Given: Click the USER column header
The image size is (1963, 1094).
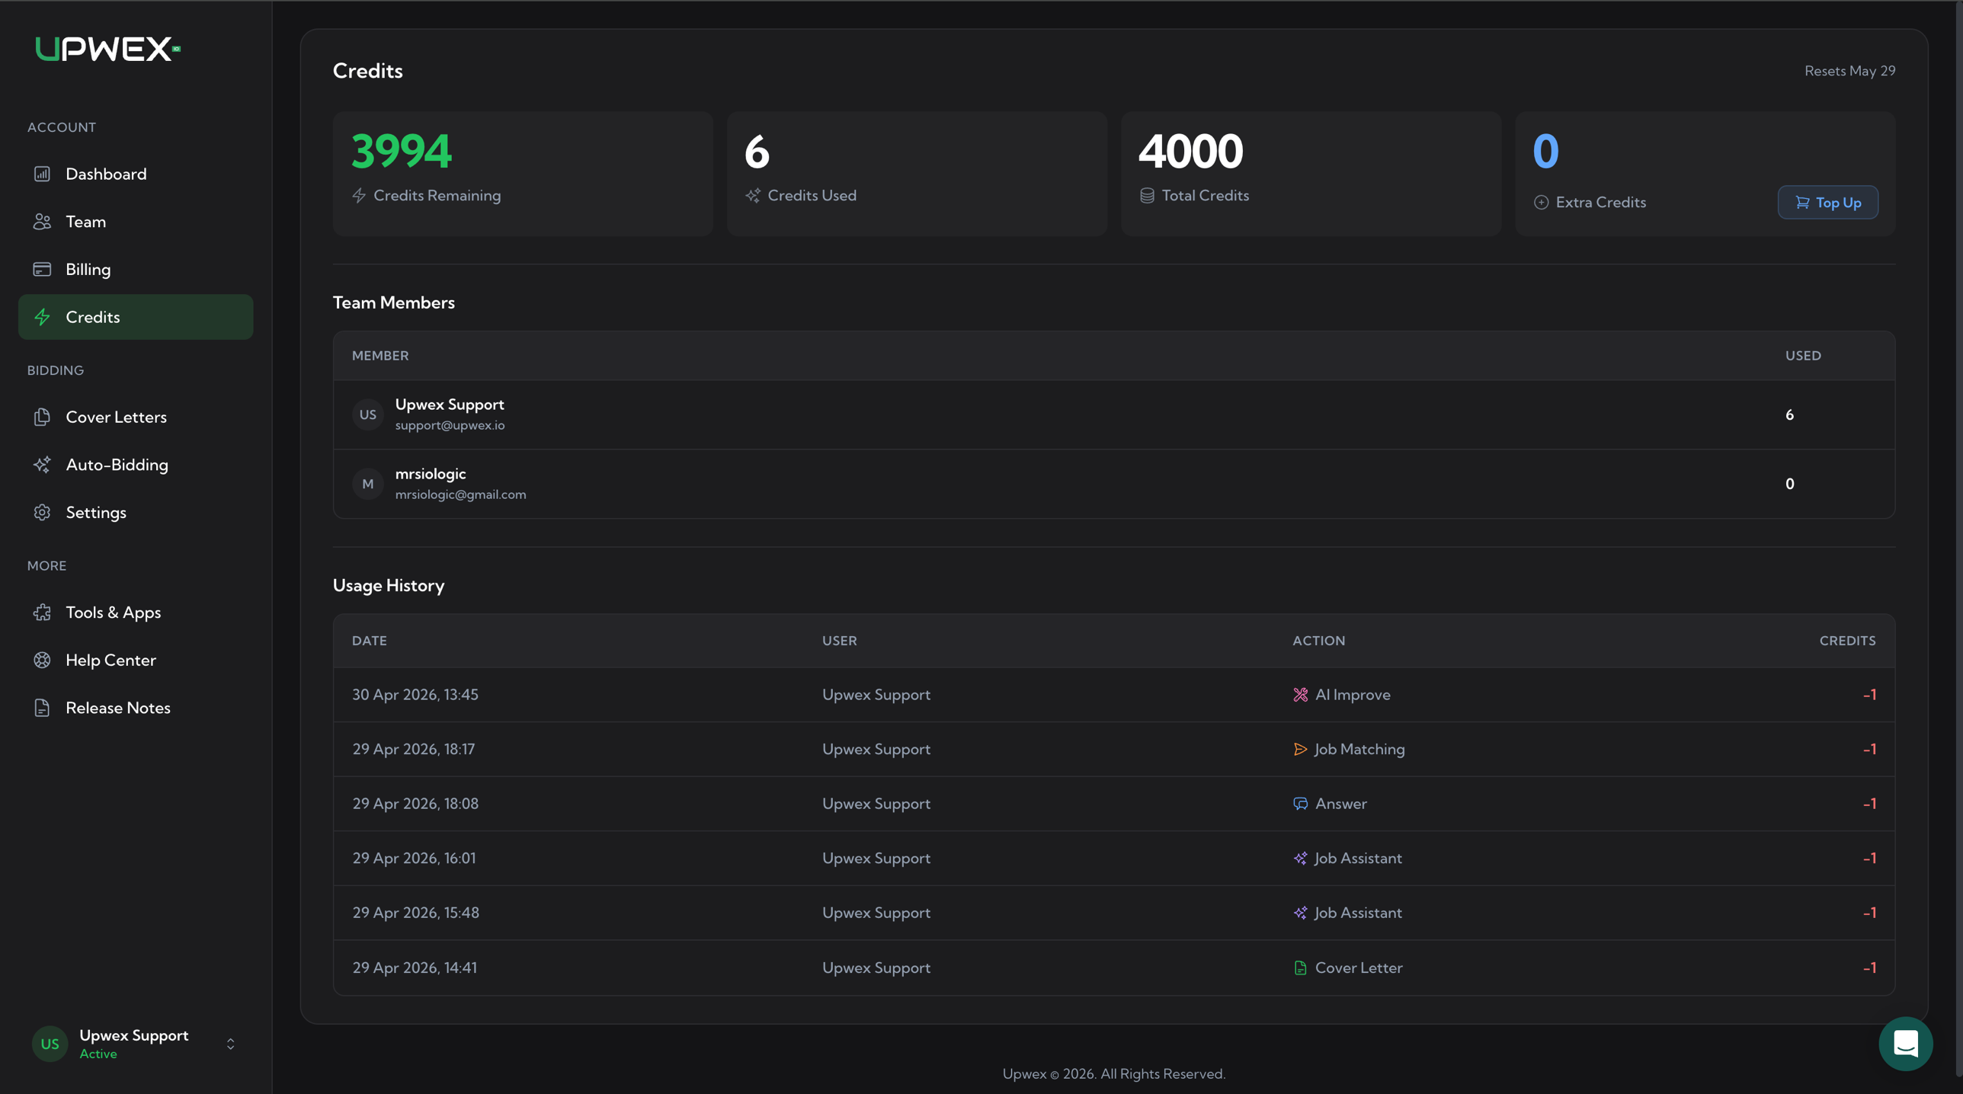Looking at the screenshot, I should click(839, 641).
